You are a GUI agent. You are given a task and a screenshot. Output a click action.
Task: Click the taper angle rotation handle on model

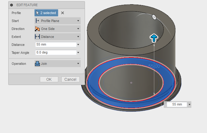pyautogui.click(x=154, y=17)
